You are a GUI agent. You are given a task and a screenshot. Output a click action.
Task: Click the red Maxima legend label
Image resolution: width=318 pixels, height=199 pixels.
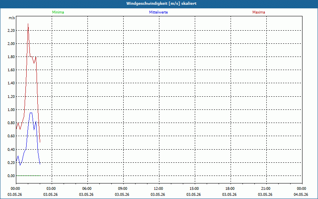(x=259, y=12)
